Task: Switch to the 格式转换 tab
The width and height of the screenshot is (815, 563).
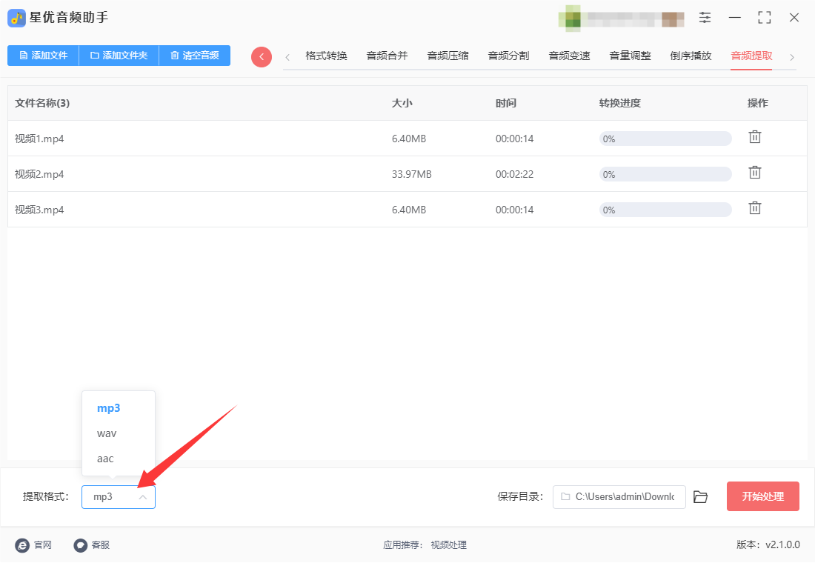Action: (x=327, y=56)
